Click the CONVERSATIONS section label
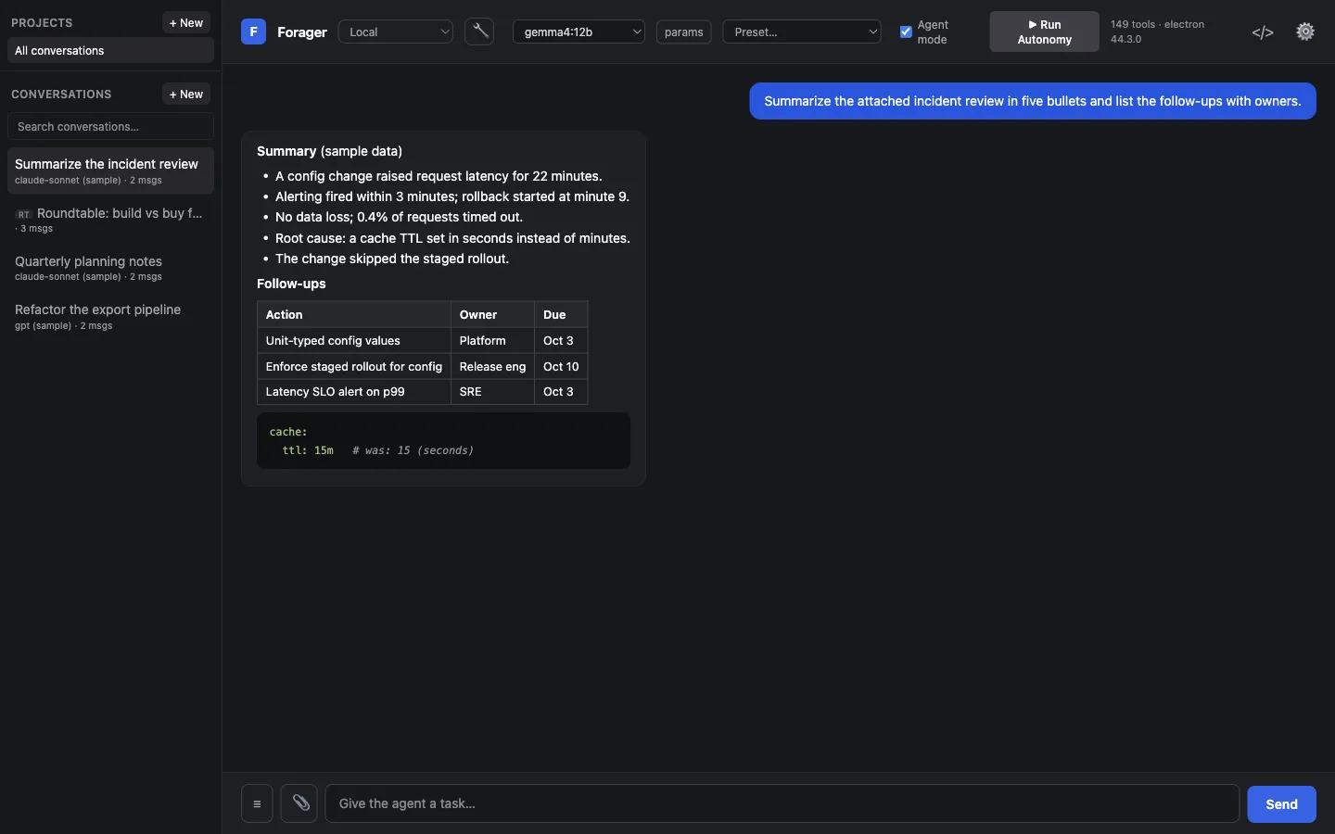Screen dimensions: 1335x834 61,94
